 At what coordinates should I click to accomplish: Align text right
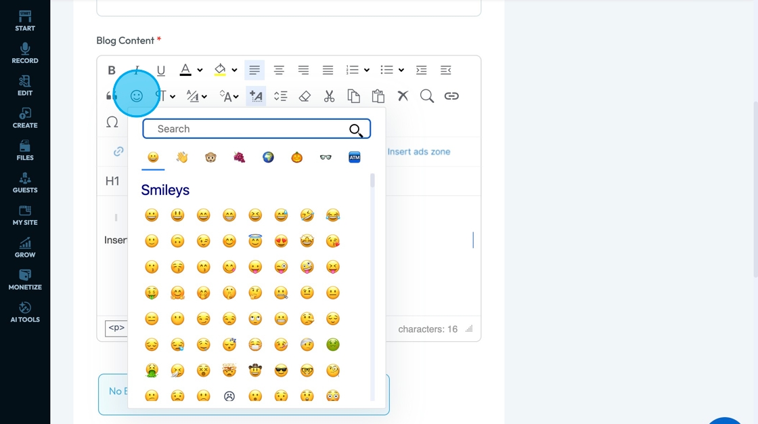click(x=304, y=70)
